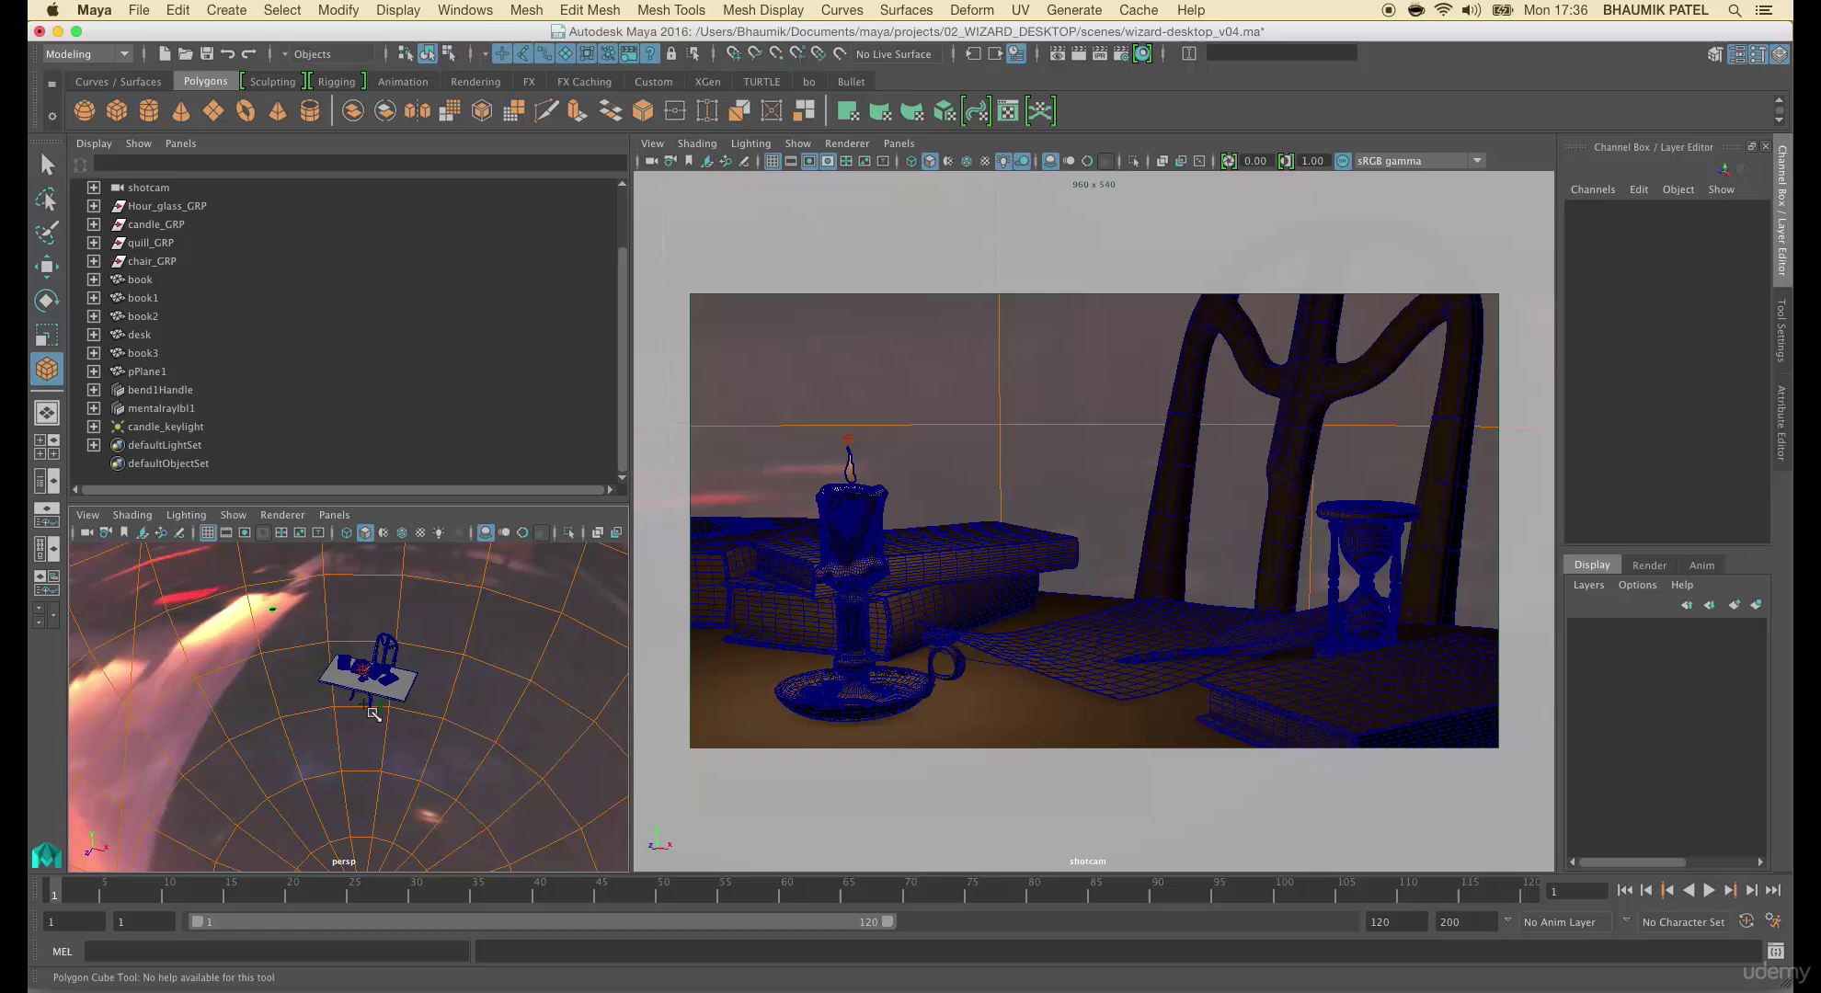This screenshot has width=1821, height=993.
Task: Open the Script Editor icon
Action: (x=1776, y=951)
